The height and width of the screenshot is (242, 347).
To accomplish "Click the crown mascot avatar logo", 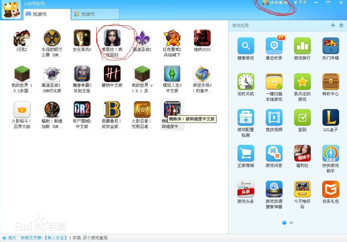I will tap(11, 9).
